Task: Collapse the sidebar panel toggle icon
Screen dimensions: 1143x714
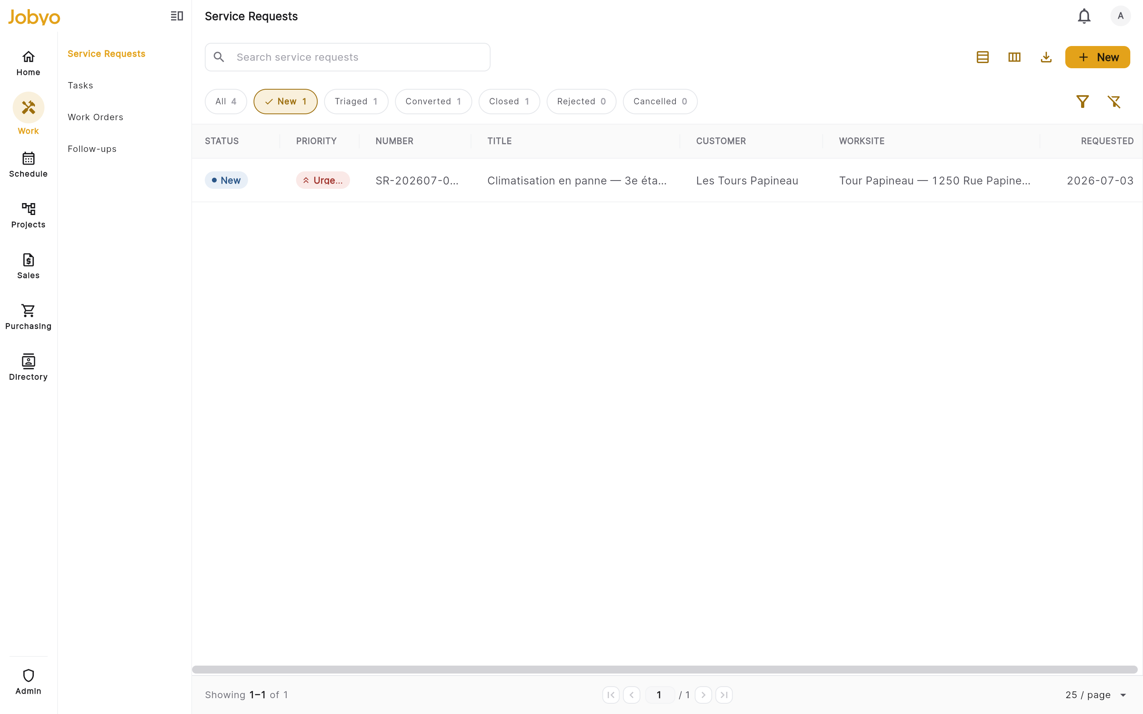Action: click(x=177, y=16)
